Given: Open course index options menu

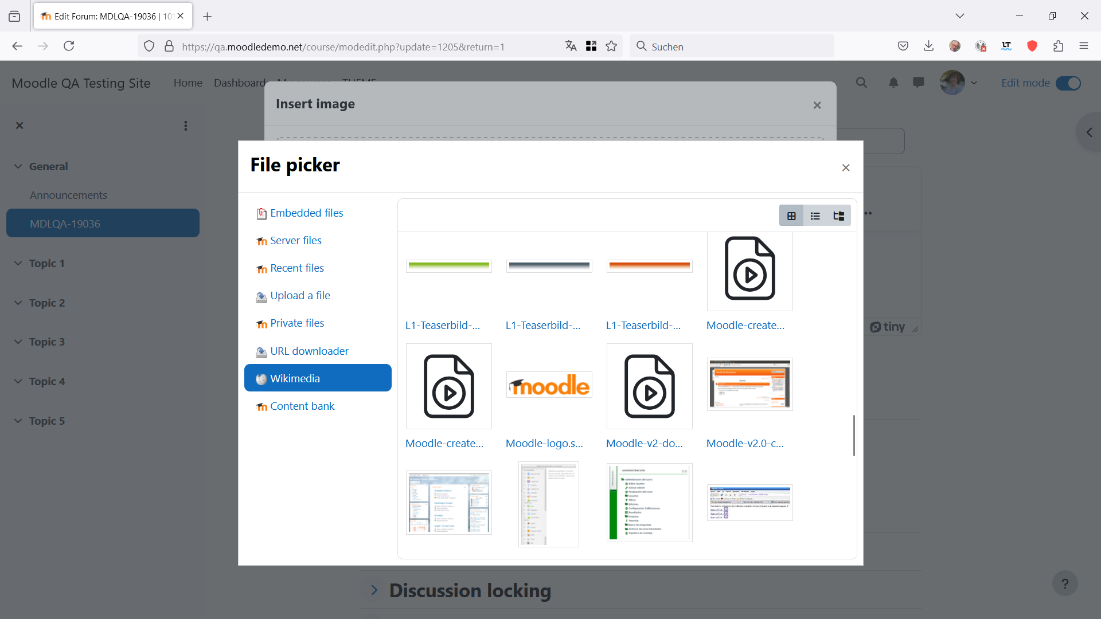Looking at the screenshot, I should [185, 126].
